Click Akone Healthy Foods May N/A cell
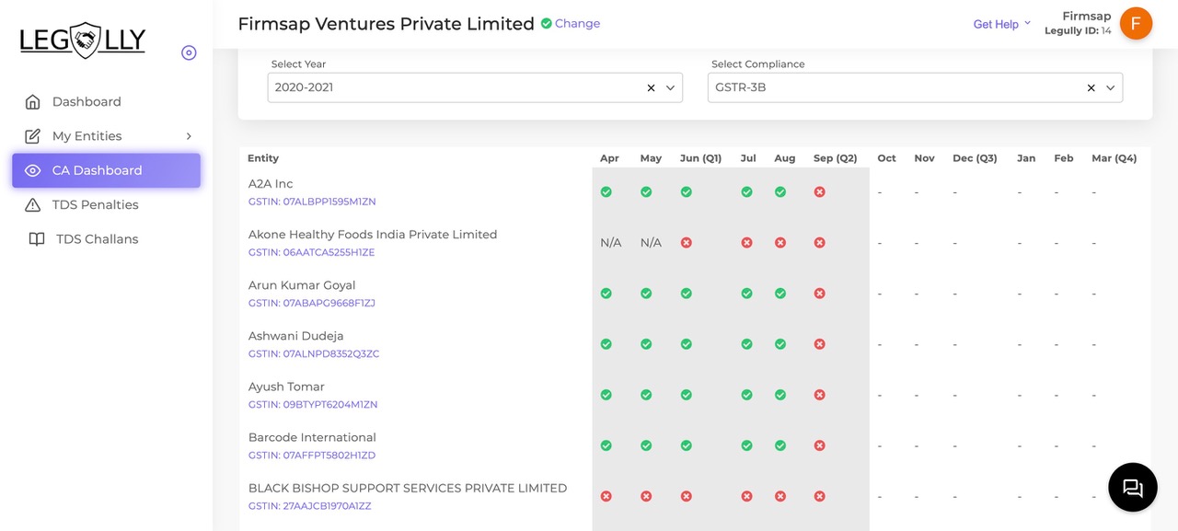 pos(651,243)
